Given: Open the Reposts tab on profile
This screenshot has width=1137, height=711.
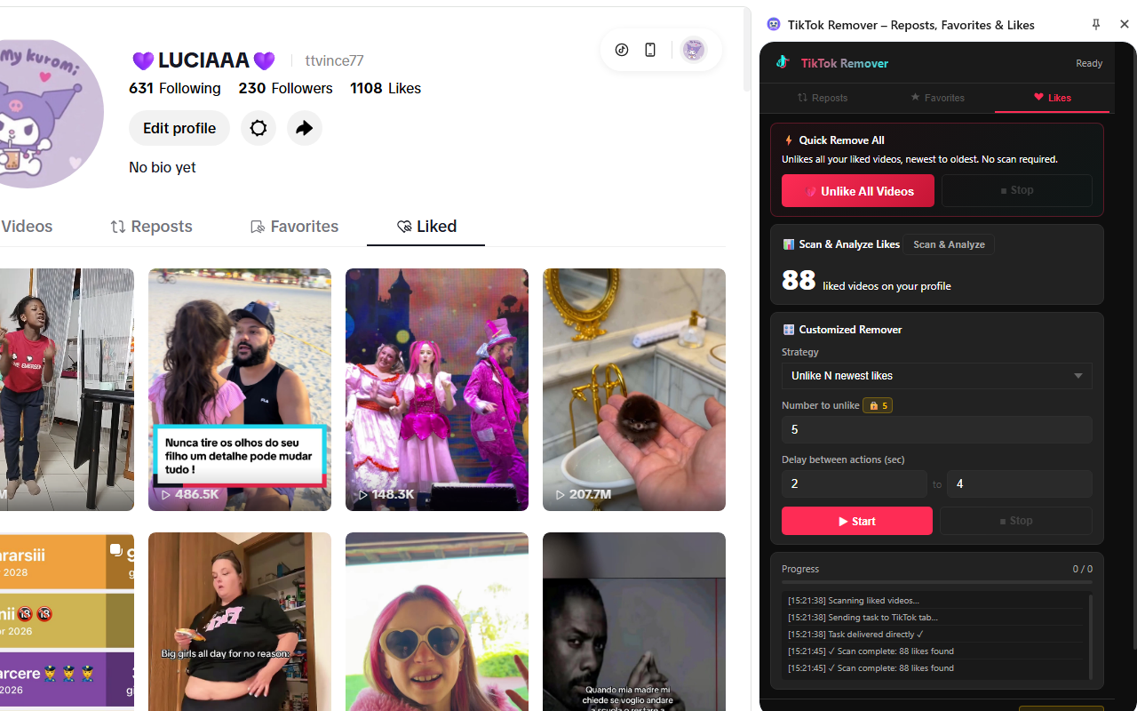Looking at the screenshot, I should coord(151,227).
